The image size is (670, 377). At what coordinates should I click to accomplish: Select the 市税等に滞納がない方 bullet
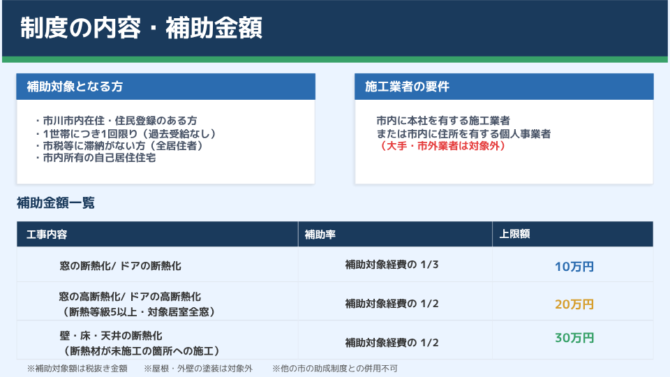[x=119, y=145]
